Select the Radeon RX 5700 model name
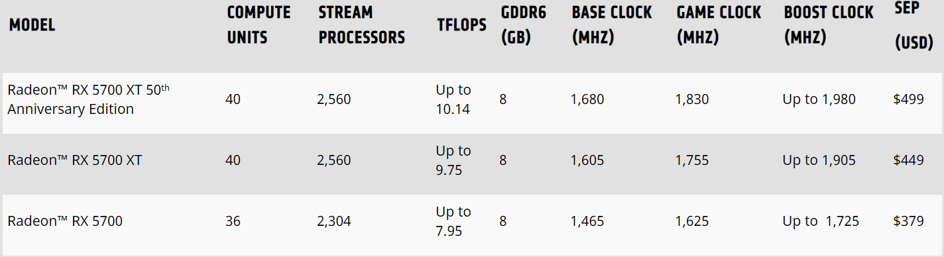Viewport: 944px width, 257px height. (65, 221)
